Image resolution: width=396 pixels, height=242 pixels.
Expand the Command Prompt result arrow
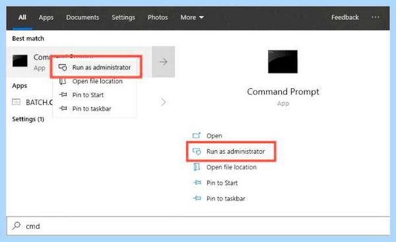(x=164, y=61)
